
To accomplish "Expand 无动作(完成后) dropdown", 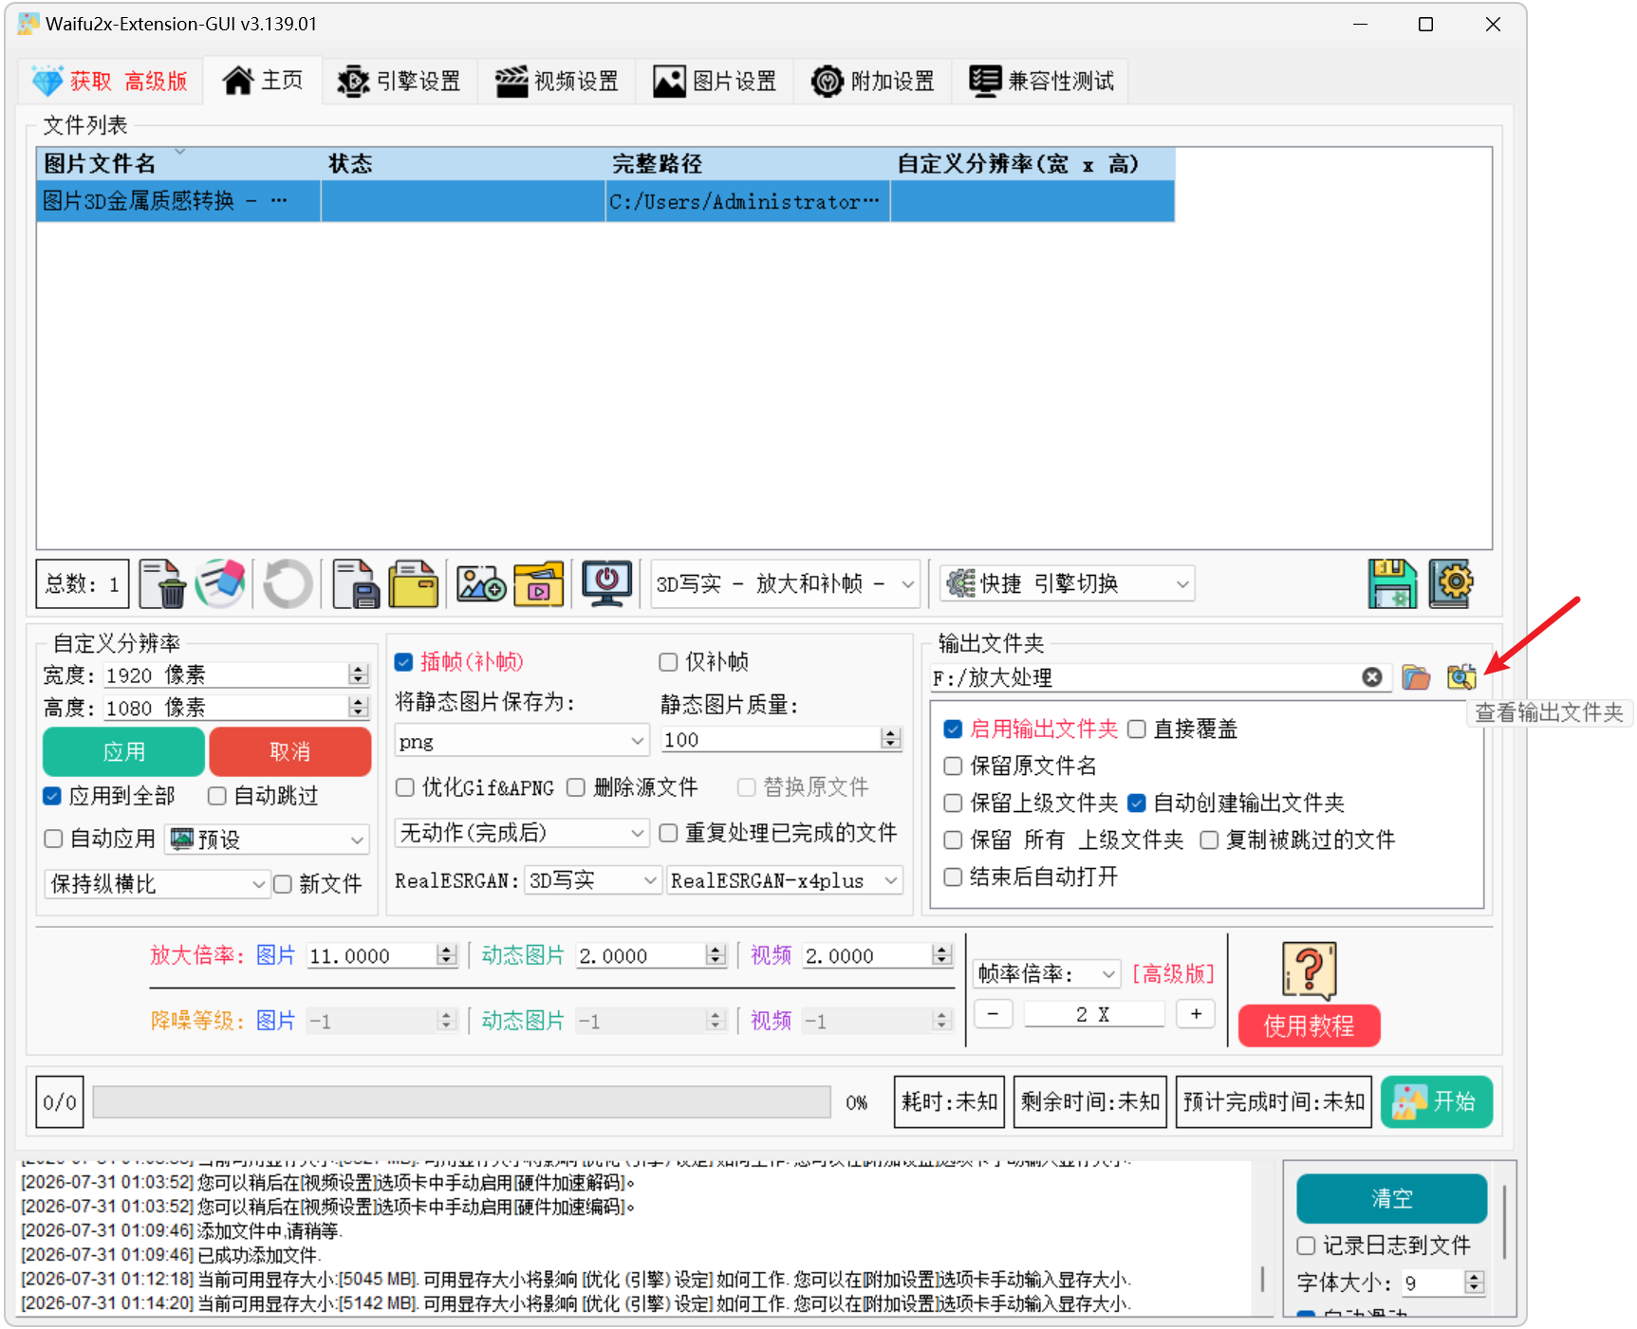I will point(522,833).
